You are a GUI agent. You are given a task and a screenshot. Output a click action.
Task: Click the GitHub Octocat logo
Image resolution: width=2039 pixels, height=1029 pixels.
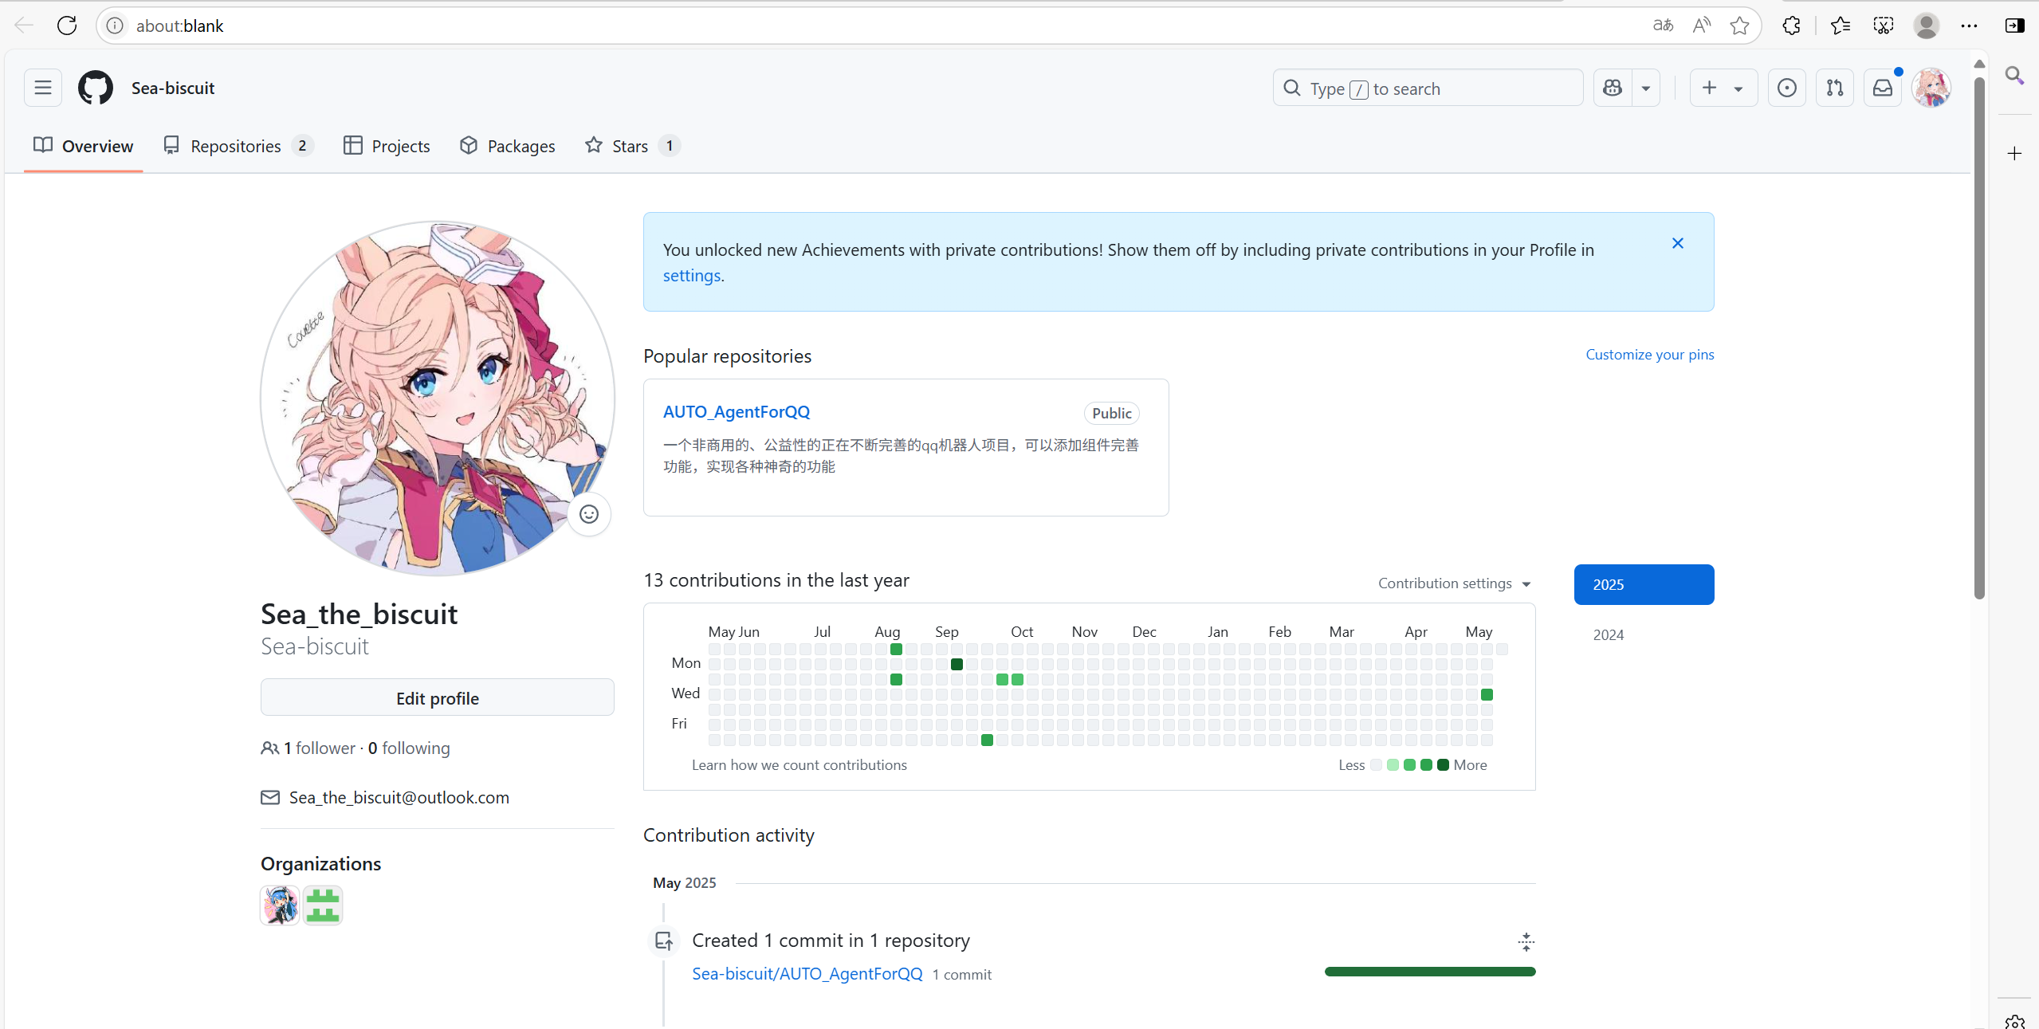[x=96, y=88]
